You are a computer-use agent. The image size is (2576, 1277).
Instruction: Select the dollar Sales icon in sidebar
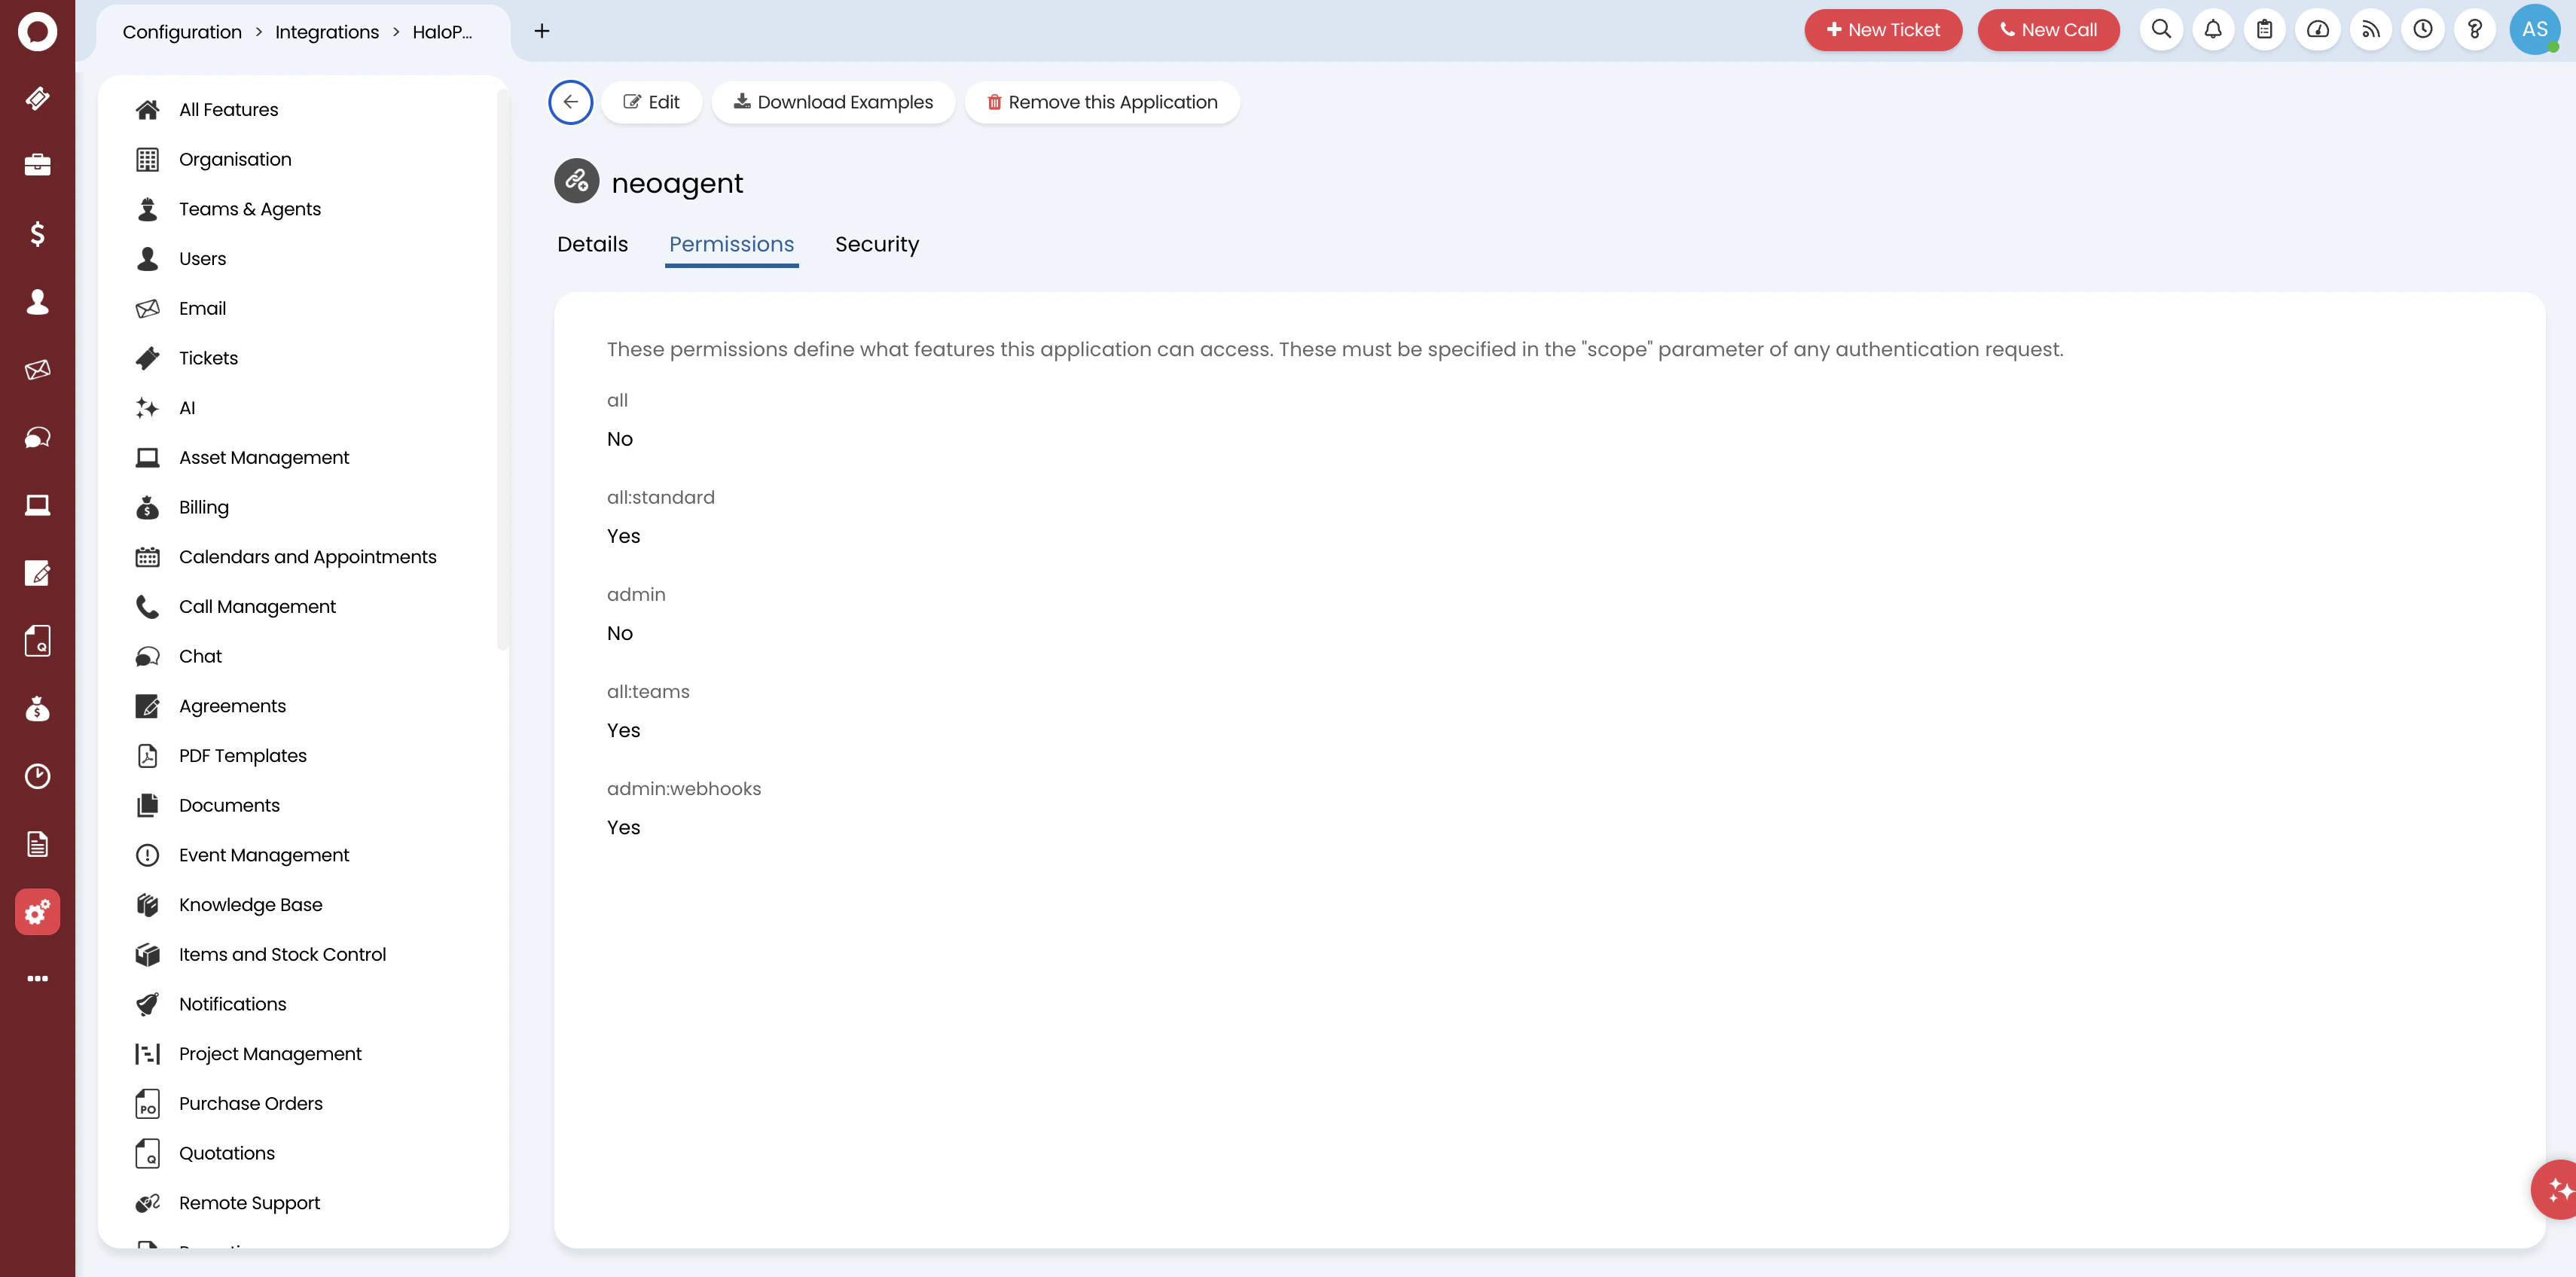(37, 234)
